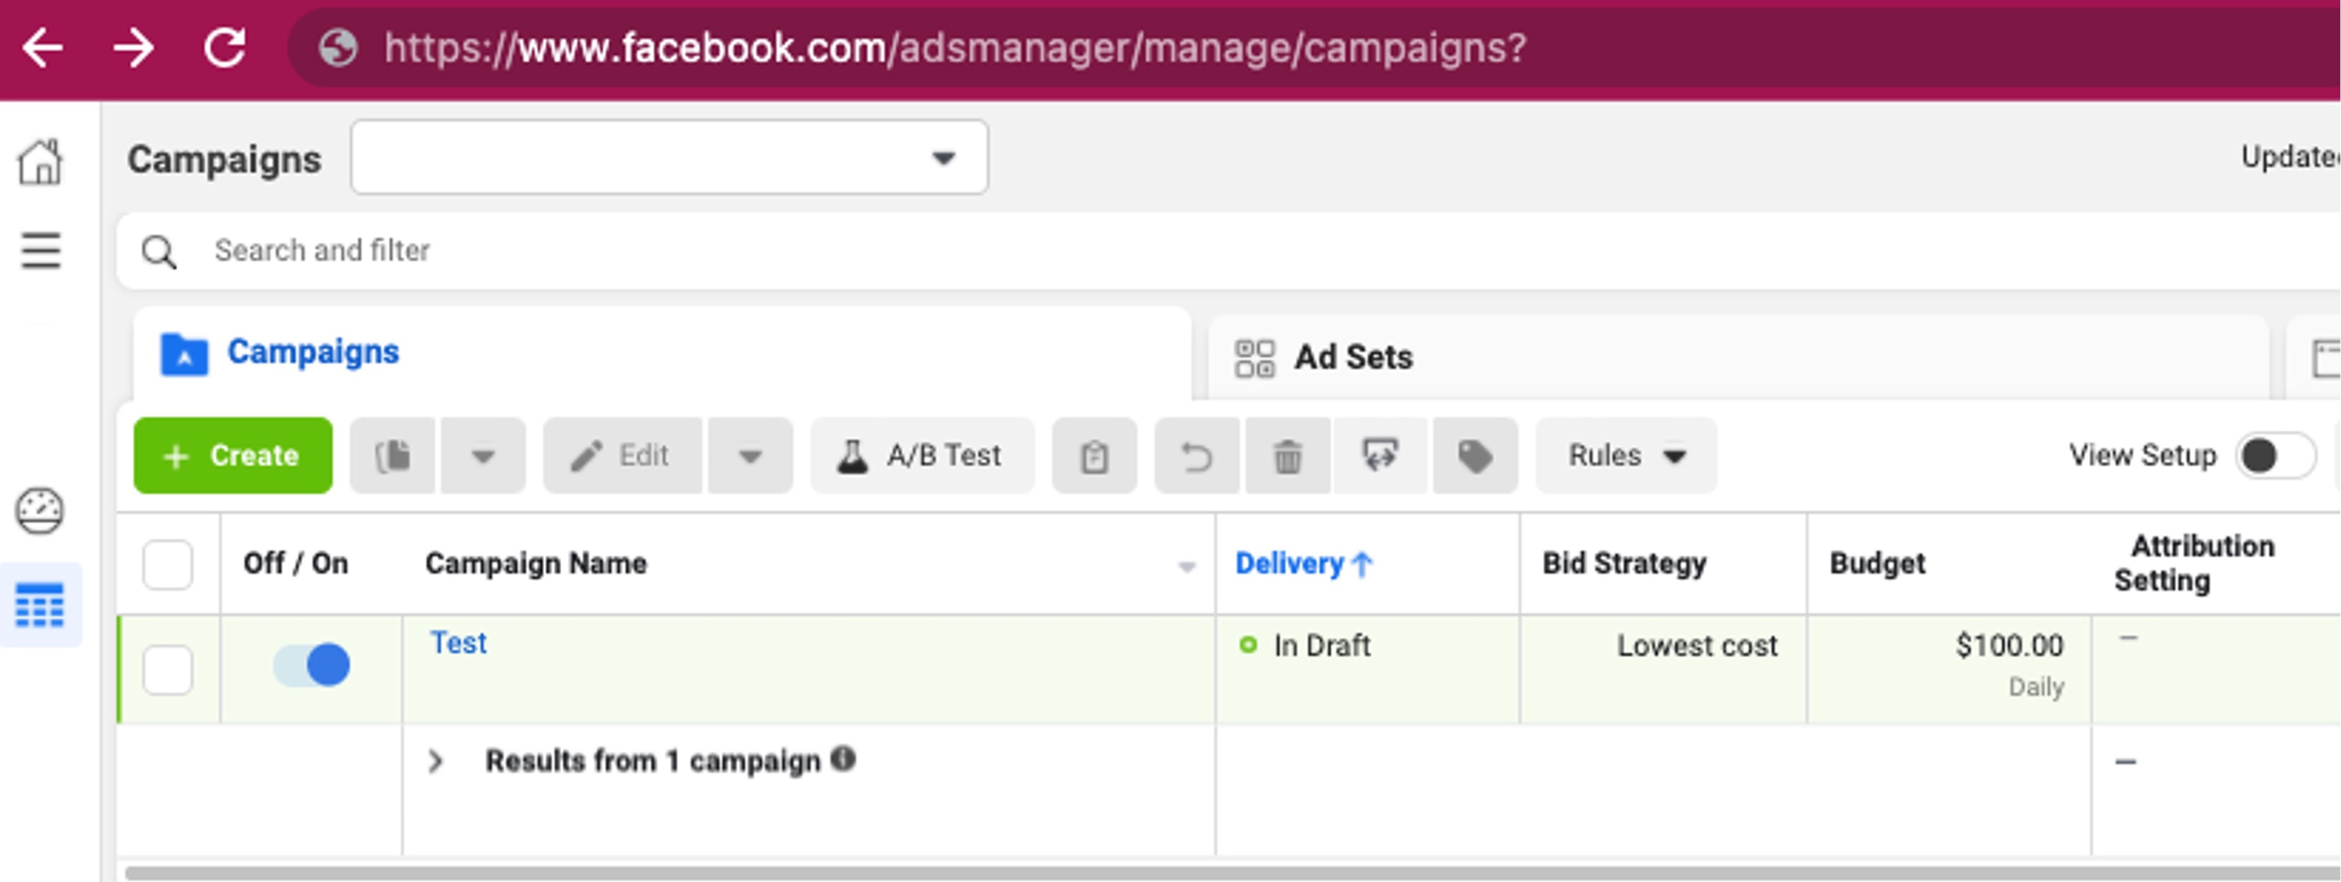This screenshot has width=2341, height=882.
Task: Click the Attribution Setting column header
Action: pos(2195,563)
